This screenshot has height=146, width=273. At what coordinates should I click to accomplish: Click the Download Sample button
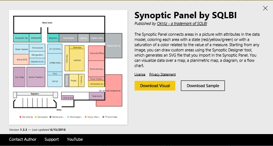pyautogui.click(x=203, y=86)
